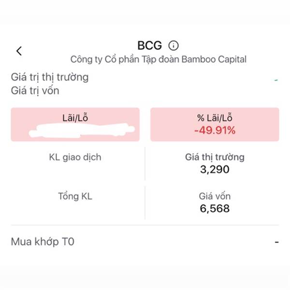This screenshot has width=290, height=290.
Task: Select the Giá vốn label
Action: 215,196
